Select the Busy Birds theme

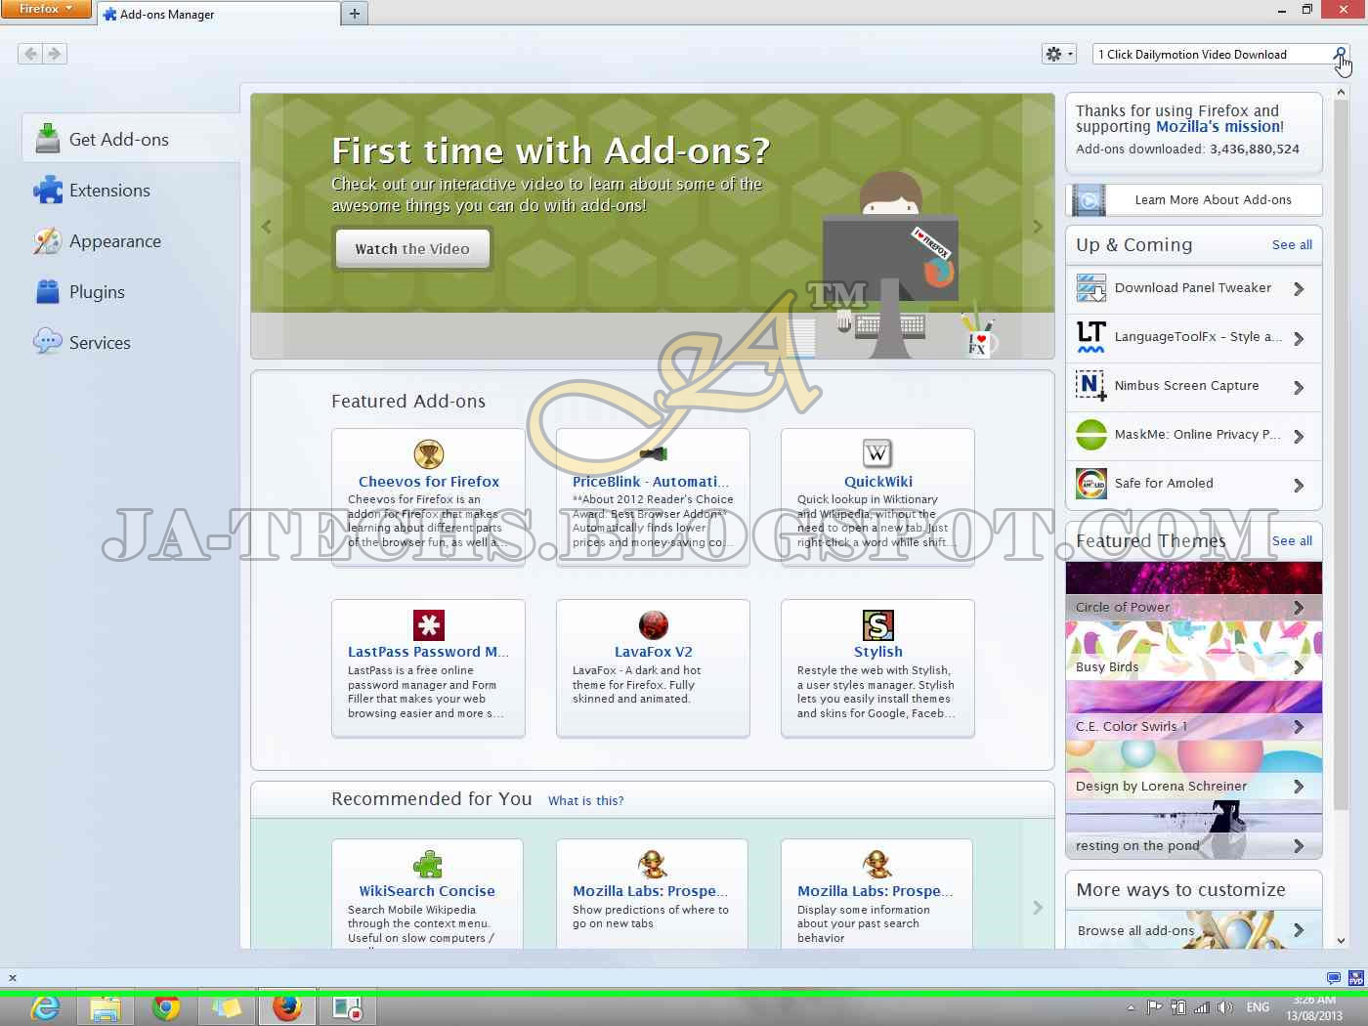pos(1194,651)
